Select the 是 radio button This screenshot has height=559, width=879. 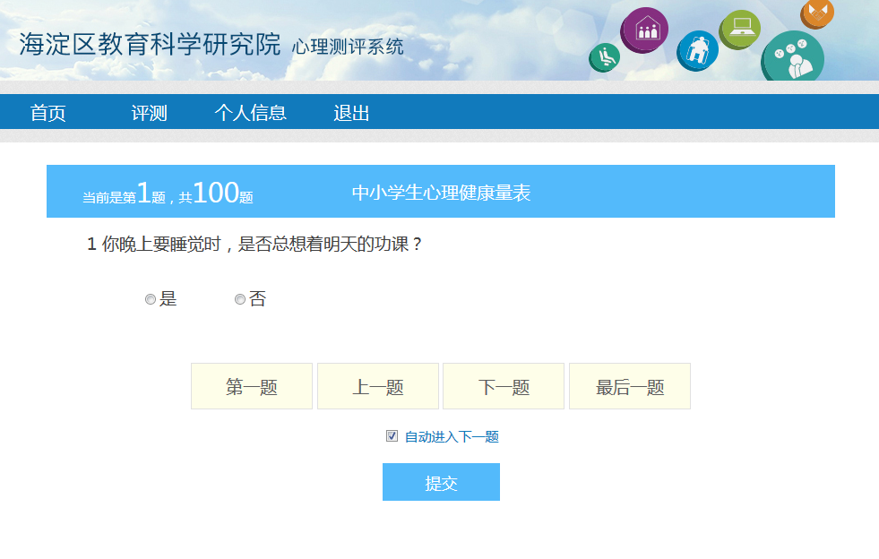pos(151,299)
